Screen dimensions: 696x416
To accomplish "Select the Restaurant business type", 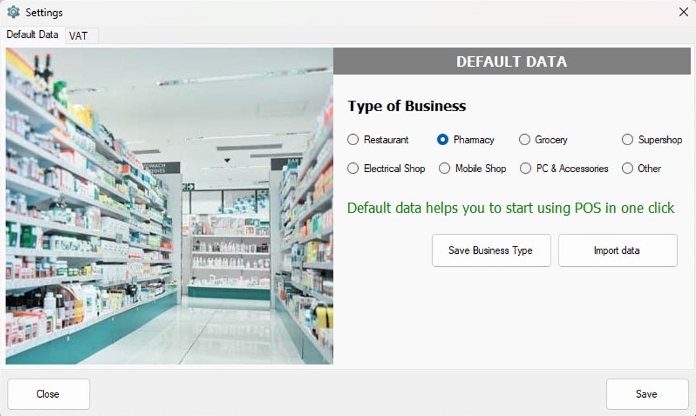I will click(354, 139).
